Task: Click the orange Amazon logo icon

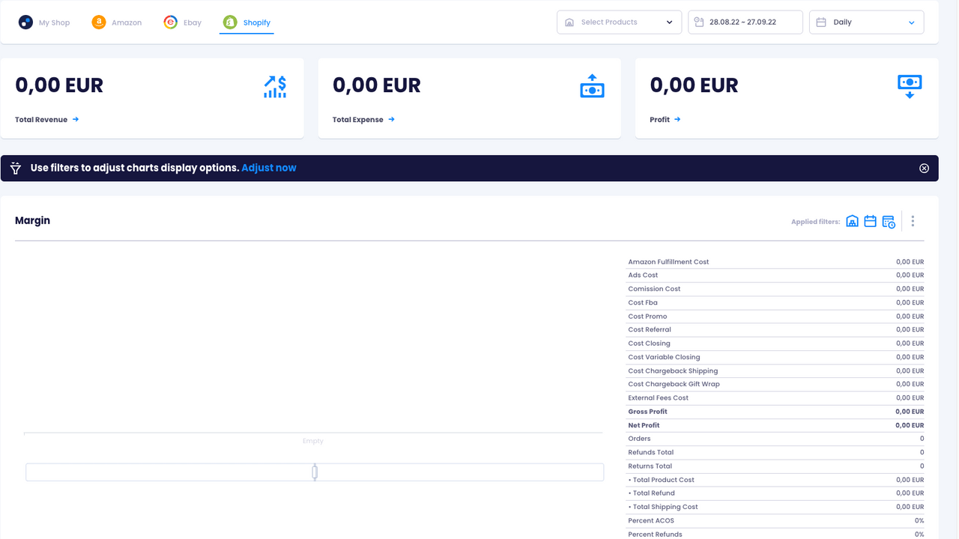Action: 99,22
